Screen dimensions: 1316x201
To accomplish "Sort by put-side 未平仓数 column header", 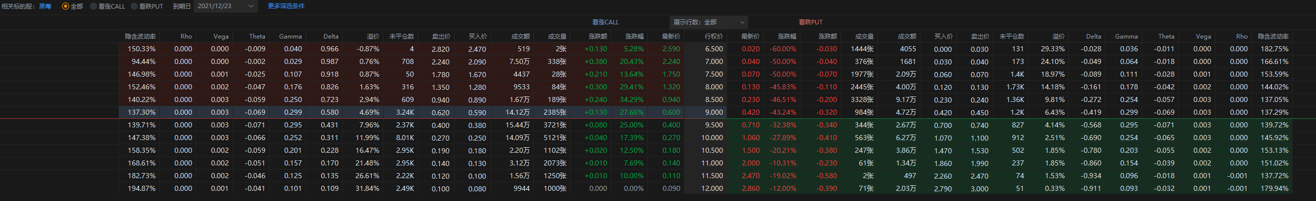I will (x=1011, y=36).
